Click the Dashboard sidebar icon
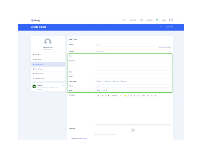This screenshot has width=202, height=156. coord(34,55)
